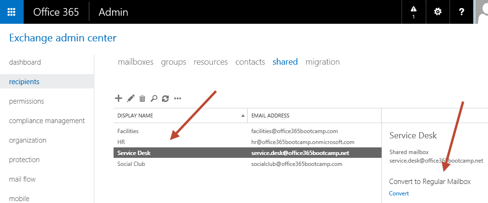Click hr@office365bootcamp.onmicrosoft.com email cell
Screen dimensions: 488x203
tap(303, 142)
